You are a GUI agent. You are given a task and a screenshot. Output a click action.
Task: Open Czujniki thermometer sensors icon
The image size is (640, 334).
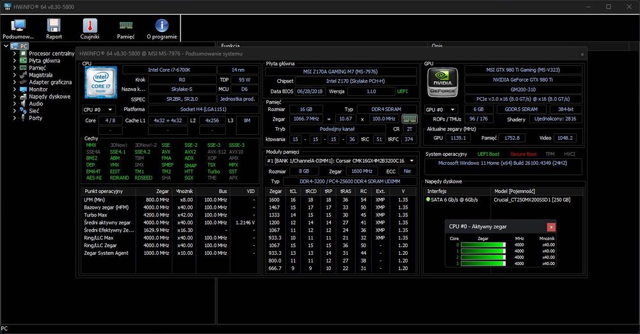coord(90,26)
